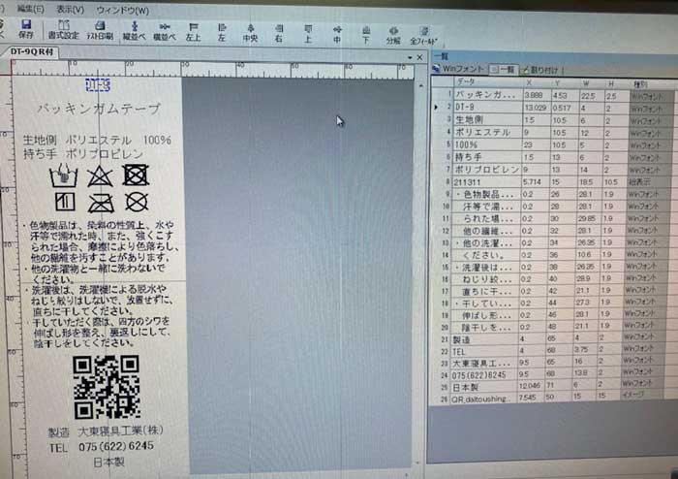The height and width of the screenshot is (479, 678).
Task: Click the 下 bottom align icon
Action: [365, 31]
